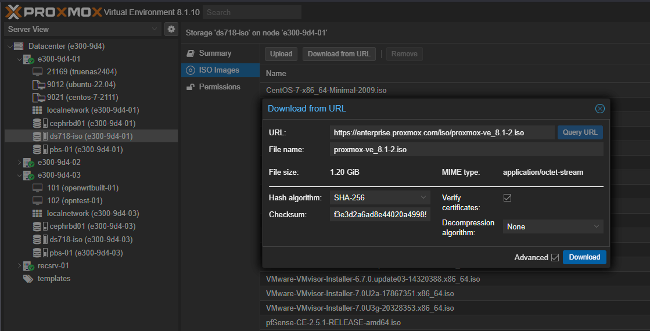Image resolution: width=650 pixels, height=331 pixels.
Task: Click storage icon of cephrbd01 (e300-9d4-01)
Action: point(40,124)
